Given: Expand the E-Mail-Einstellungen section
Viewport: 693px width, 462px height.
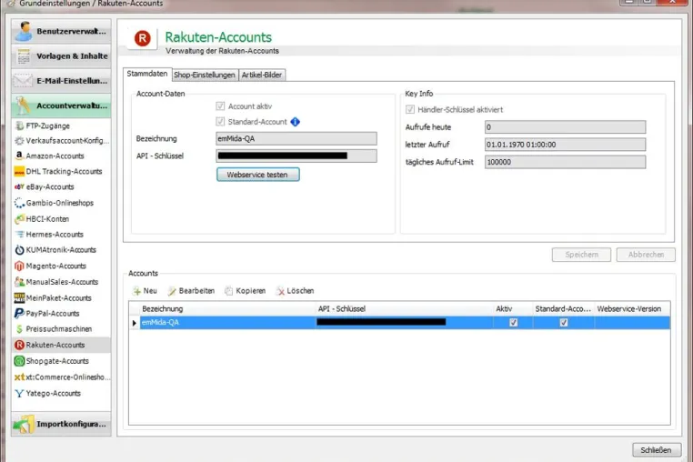Looking at the screenshot, I should coord(61,81).
